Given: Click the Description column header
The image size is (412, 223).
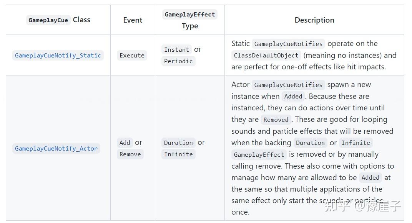Looking at the screenshot, I should pyautogui.click(x=314, y=20).
